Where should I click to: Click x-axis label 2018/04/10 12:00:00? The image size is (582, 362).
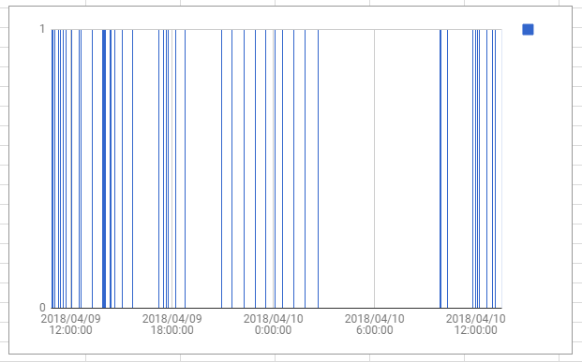476,325
